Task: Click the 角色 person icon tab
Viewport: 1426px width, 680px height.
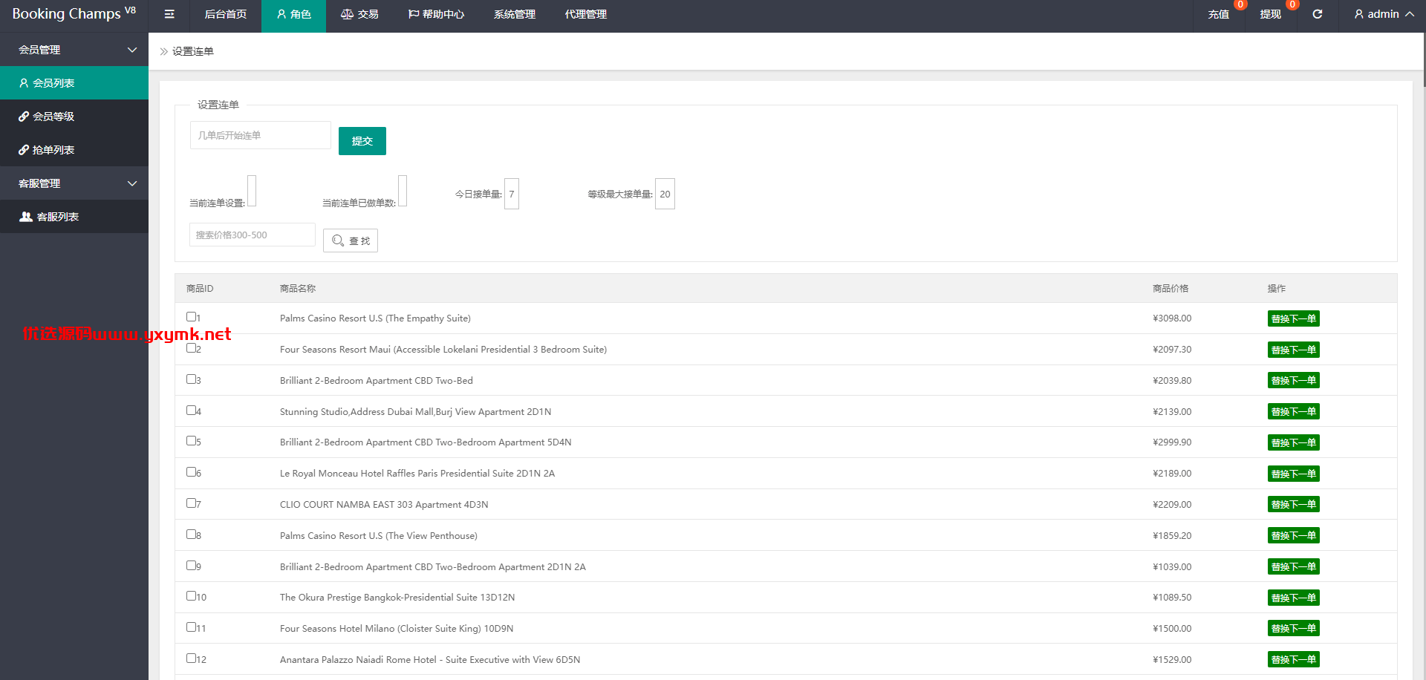Action: coord(293,15)
